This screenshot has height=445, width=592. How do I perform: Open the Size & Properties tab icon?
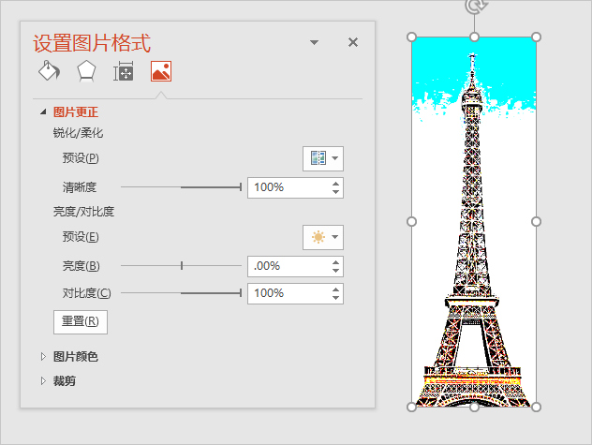pyautogui.click(x=124, y=71)
